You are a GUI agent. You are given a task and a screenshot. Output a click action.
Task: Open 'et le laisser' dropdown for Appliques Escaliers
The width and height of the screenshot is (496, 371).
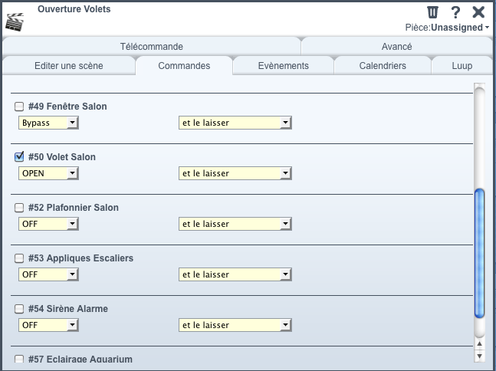point(235,274)
